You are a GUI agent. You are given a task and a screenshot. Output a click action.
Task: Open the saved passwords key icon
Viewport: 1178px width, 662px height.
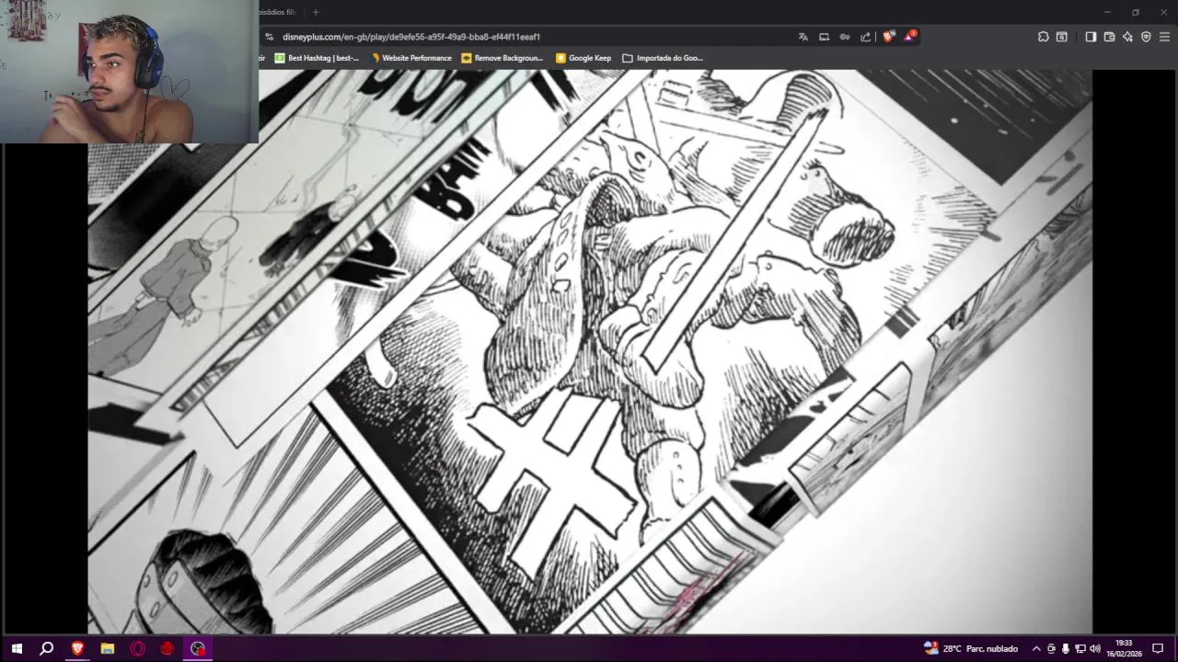[845, 37]
